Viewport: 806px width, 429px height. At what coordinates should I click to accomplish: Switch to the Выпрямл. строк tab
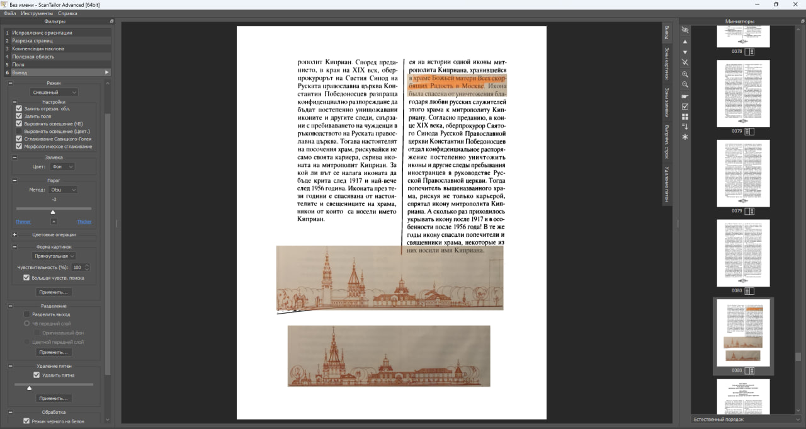point(667,142)
